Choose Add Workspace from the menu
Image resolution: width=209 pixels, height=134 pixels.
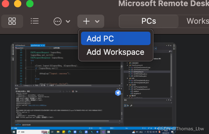coord(116,52)
